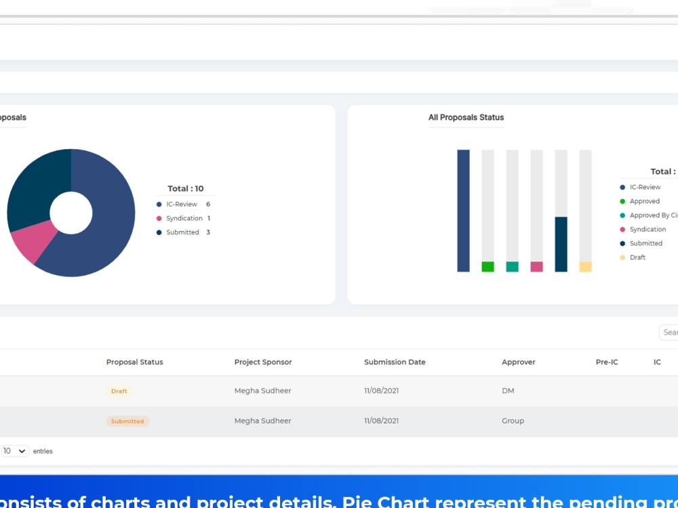
Task: Sort by IC column header
Action: 657,362
